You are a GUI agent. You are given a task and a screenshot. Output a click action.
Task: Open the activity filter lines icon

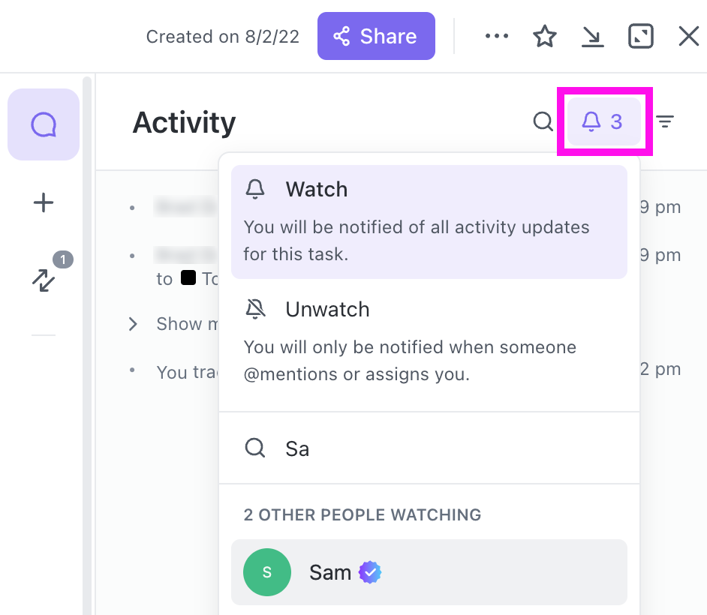click(x=665, y=121)
